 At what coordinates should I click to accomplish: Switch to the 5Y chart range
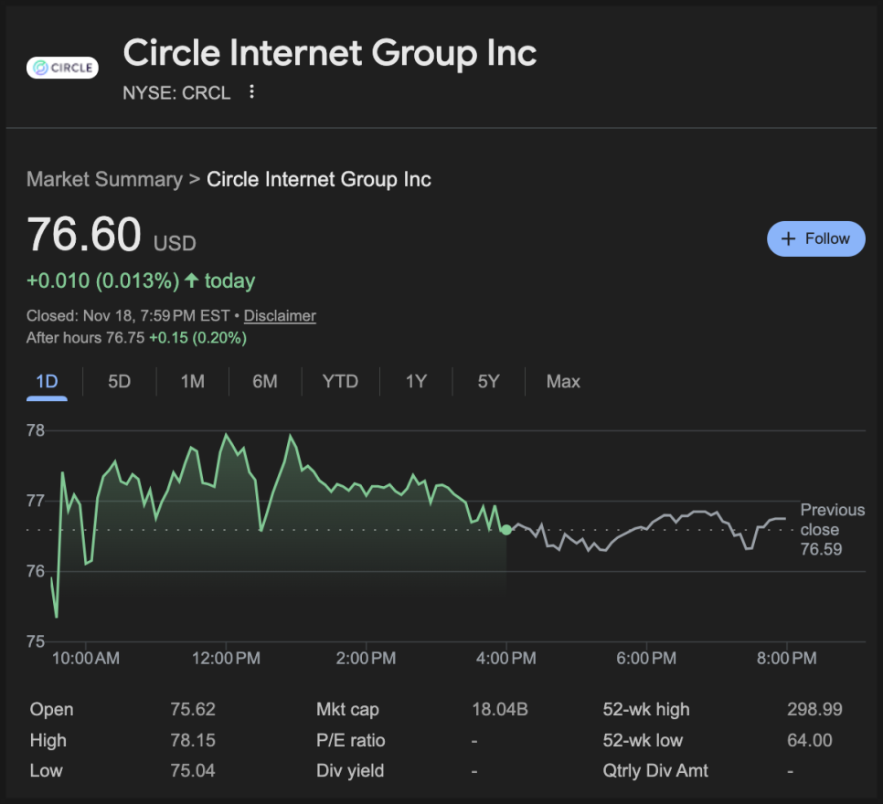tap(489, 382)
